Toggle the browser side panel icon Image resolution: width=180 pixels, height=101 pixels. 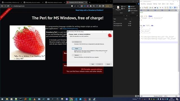(x=100, y=6)
